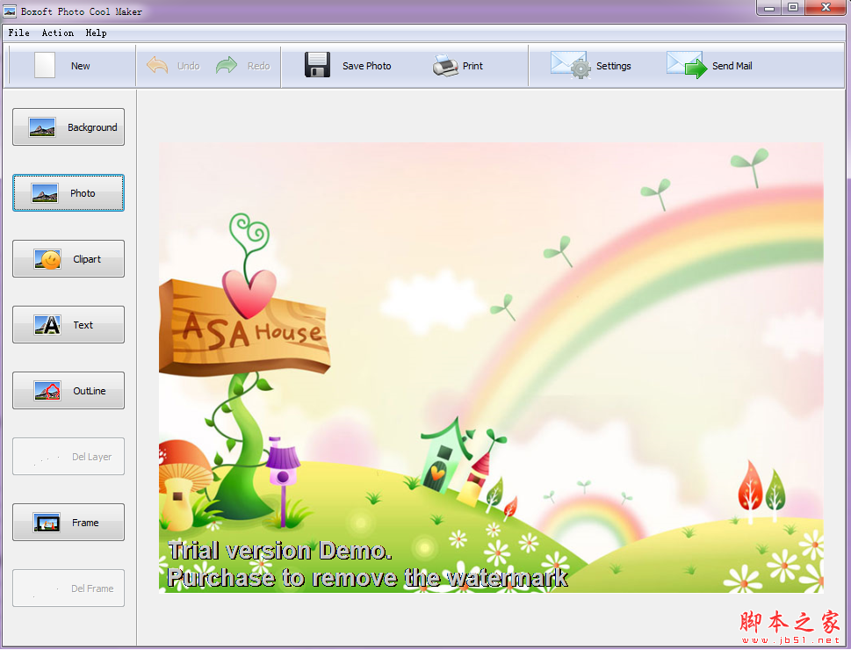Image resolution: width=851 pixels, height=650 pixels.
Task: Click the Redo arrow icon
Action: click(x=227, y=66)
